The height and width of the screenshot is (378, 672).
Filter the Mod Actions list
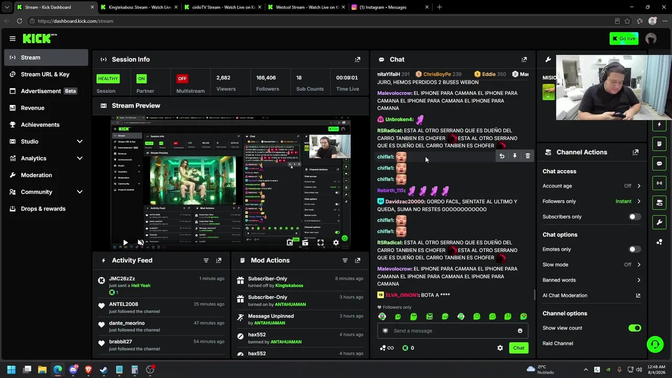345,260
